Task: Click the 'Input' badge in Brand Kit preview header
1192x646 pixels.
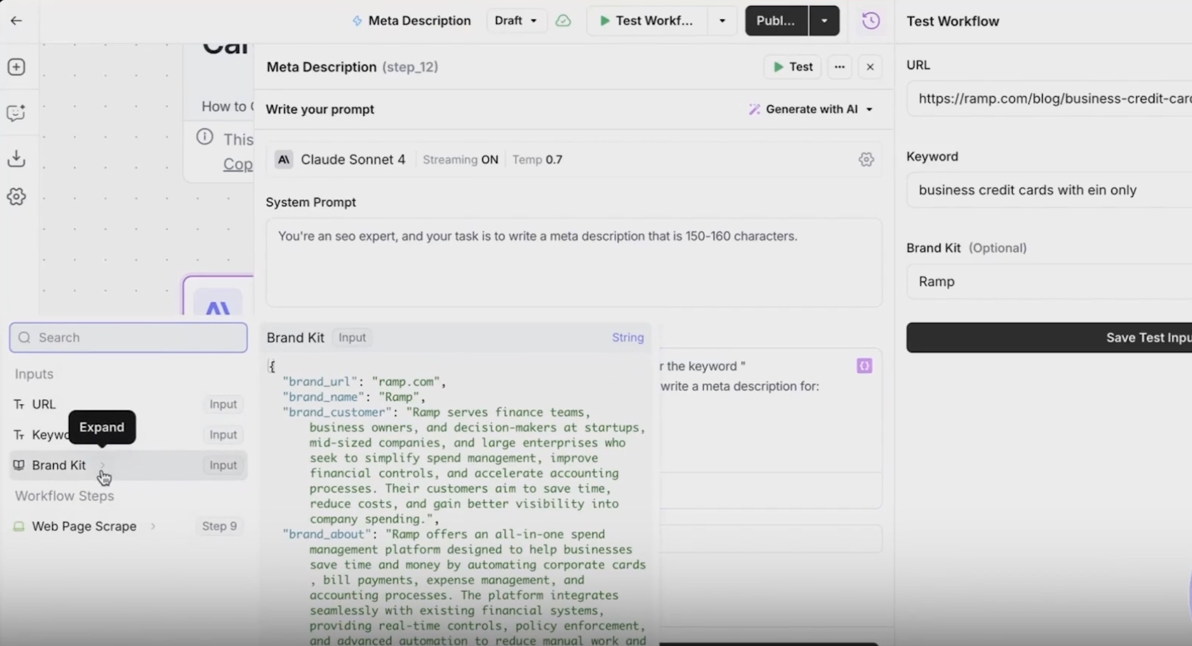Action: [352, 337]
